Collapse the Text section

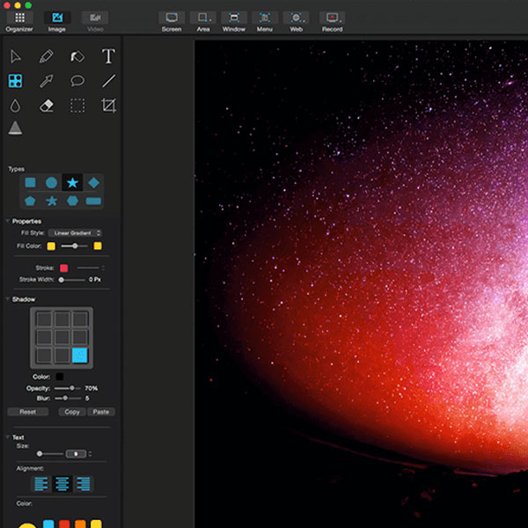coord(7,437)
